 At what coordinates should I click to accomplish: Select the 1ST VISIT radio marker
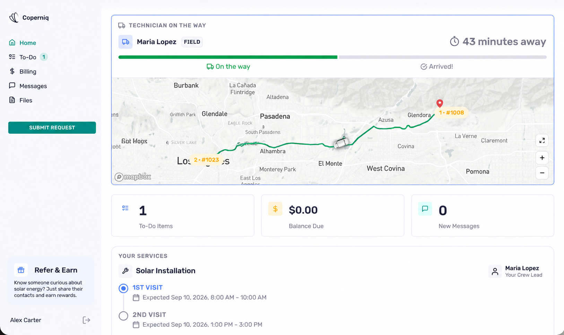tap(123, 288)
